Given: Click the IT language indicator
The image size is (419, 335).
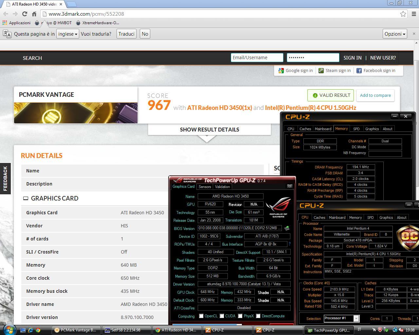Looking at the screenshot, I should pos(359,330).
